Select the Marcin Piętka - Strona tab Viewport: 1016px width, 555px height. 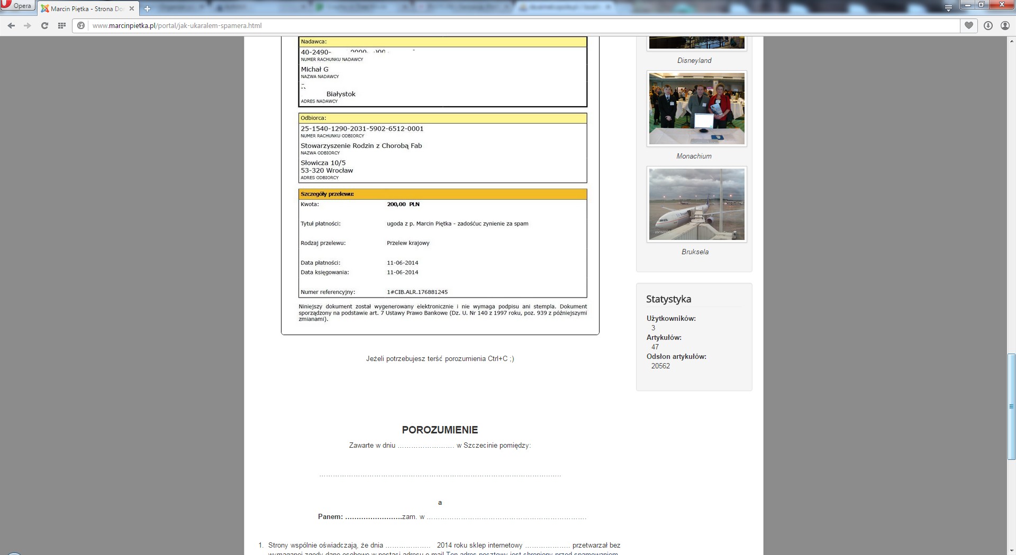(x=88, y=8)
